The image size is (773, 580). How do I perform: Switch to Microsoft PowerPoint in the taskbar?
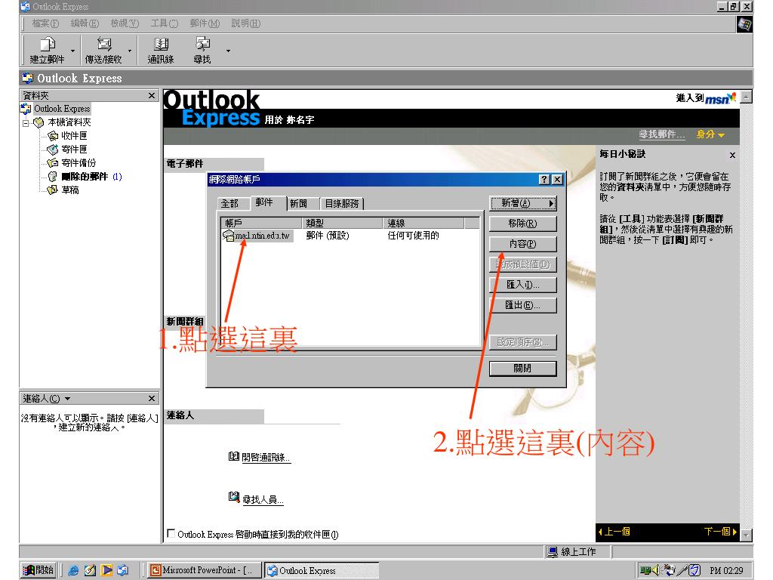click(205, 570)
